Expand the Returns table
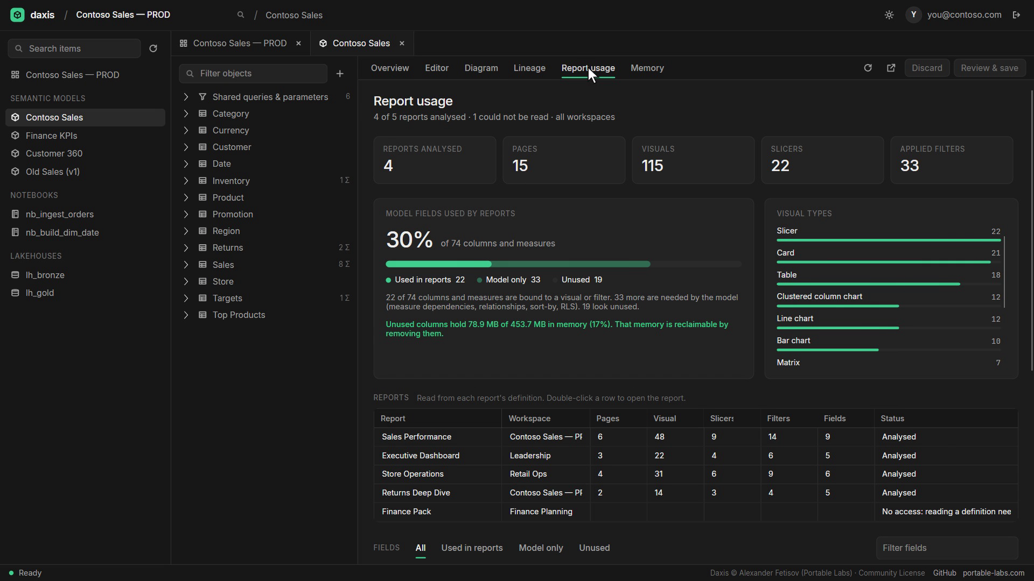1034x581 pixels. 186,247
